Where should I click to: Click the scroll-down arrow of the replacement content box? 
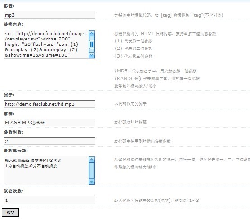pos(92,55)
